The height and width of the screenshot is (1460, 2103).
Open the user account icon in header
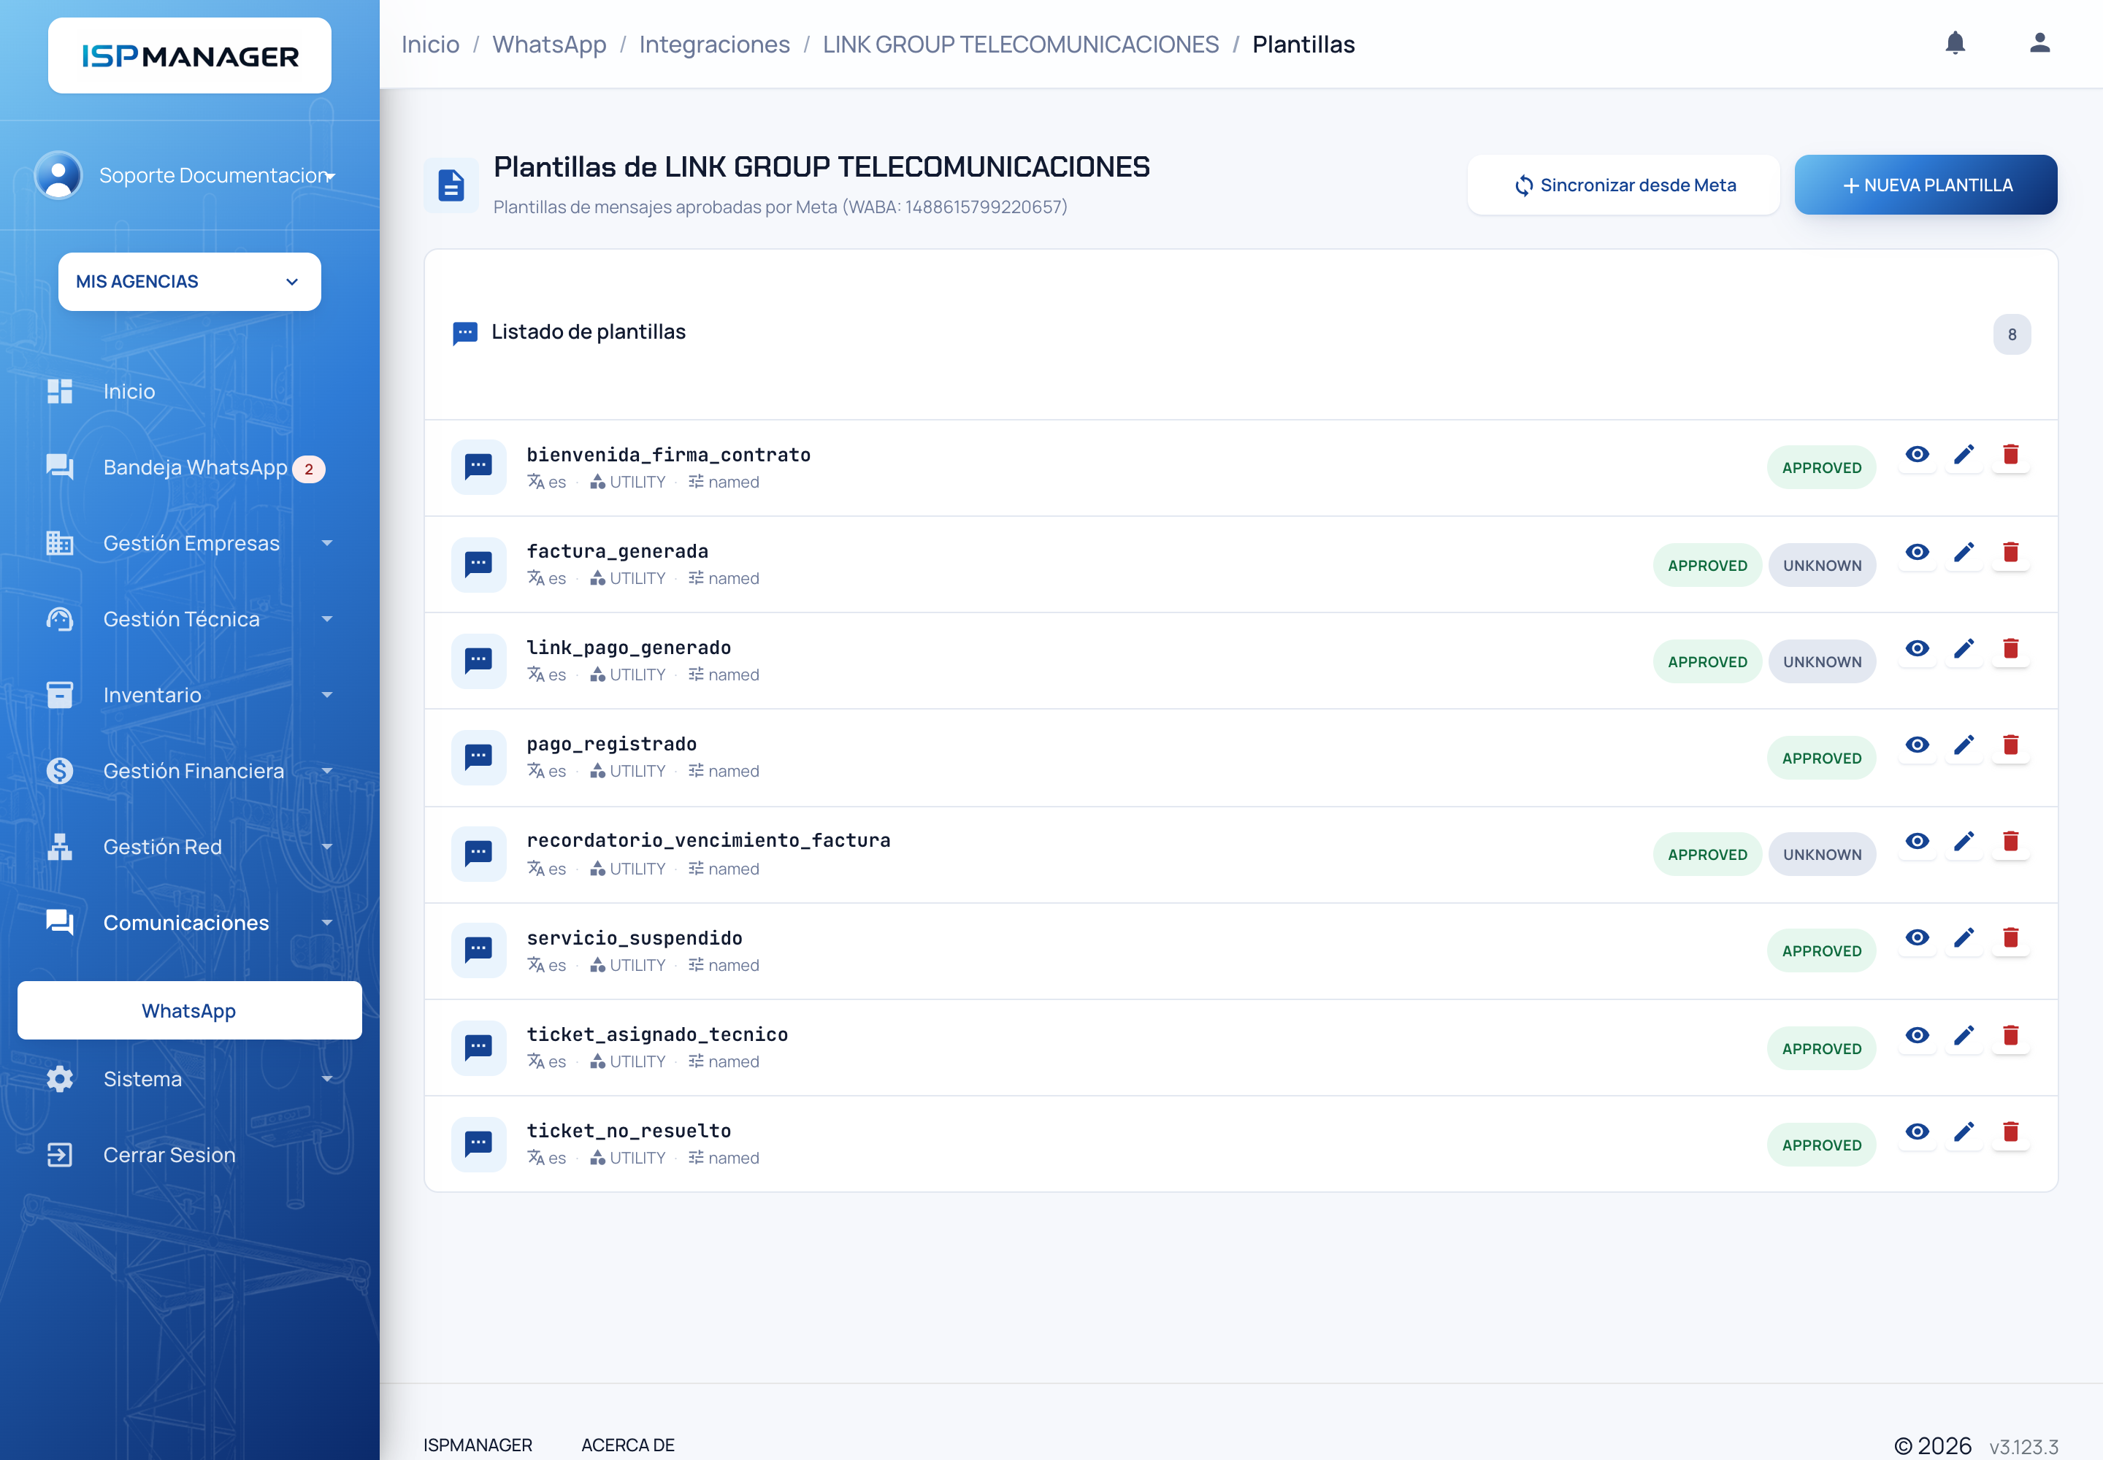tap(2039, 43)
